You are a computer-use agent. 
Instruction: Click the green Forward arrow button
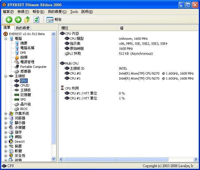(x=18, y=20)
